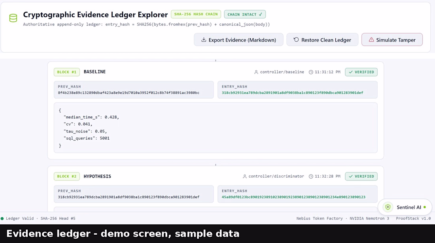Click the checkmark in Block #2 VERIFIED badge
Image resolution: width=435 pixels, height=243 pixels.
click(x=351, y=177)
